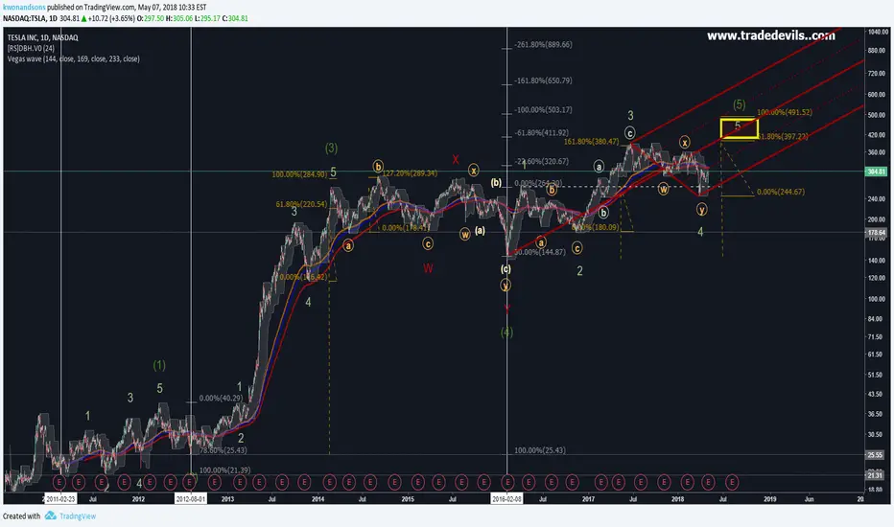894x527 pixels.
Task: Click the 'H:305.06' high price value
Action: click(179, 19)
